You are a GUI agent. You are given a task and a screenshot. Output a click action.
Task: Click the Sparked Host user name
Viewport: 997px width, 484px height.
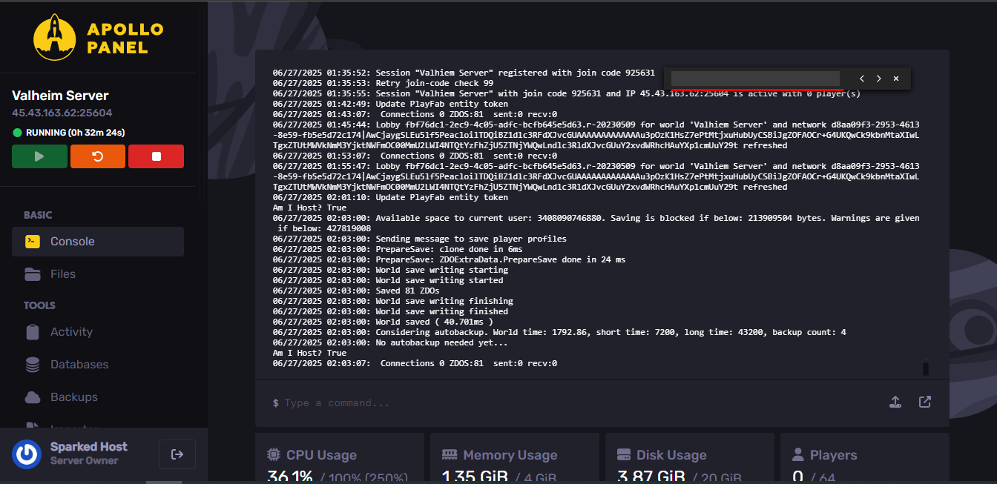coord(89,447)
